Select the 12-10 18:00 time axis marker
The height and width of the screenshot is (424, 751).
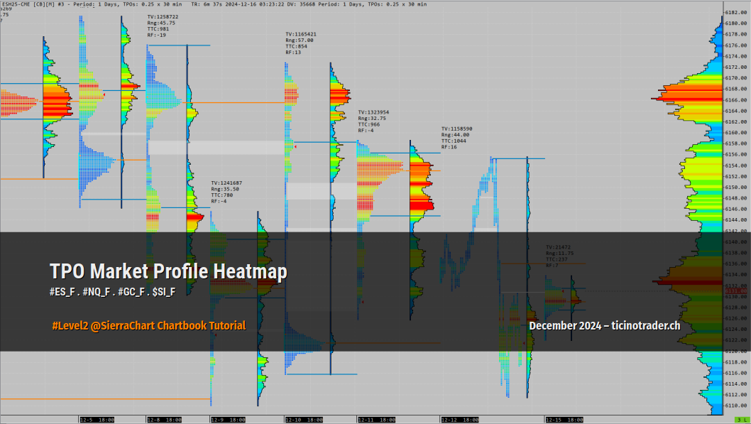(x=302, y=420)
